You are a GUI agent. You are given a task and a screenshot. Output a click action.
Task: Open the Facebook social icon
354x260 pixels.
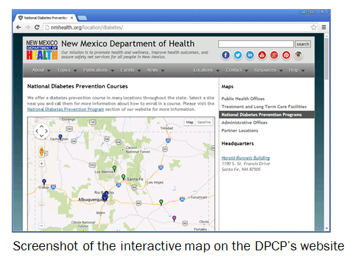(x=226, y=55)
